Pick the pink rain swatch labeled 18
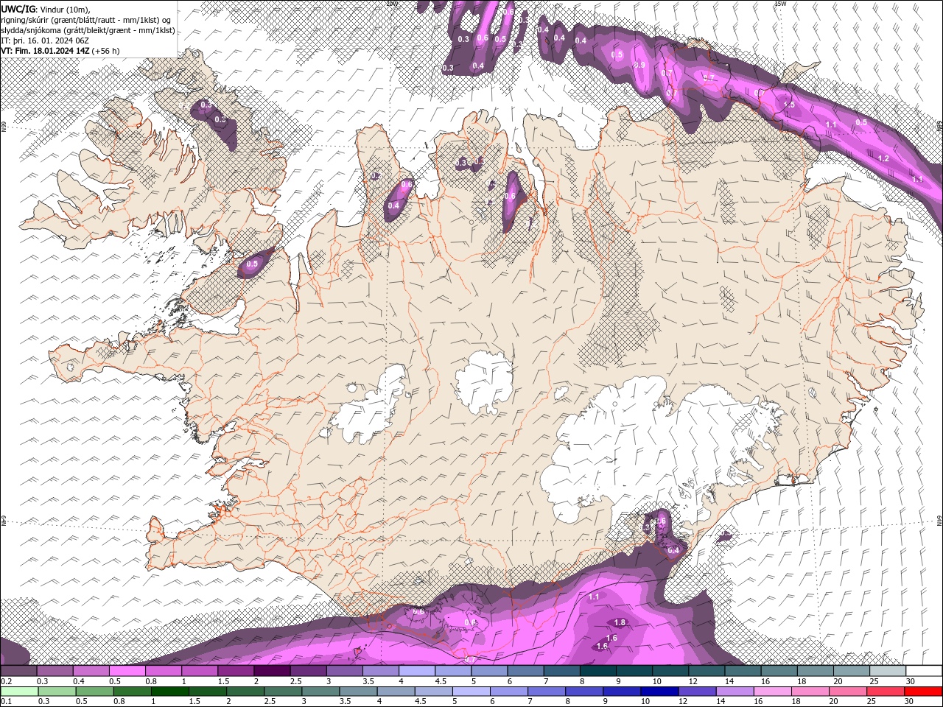Screen dimensions: 943x707 pyautogui.click(x=809, y=691)
